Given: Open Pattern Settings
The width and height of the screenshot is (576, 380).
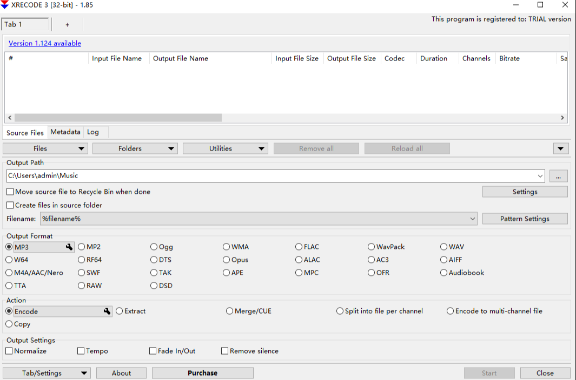Looking at the screenshot, I should coord(525,219).
